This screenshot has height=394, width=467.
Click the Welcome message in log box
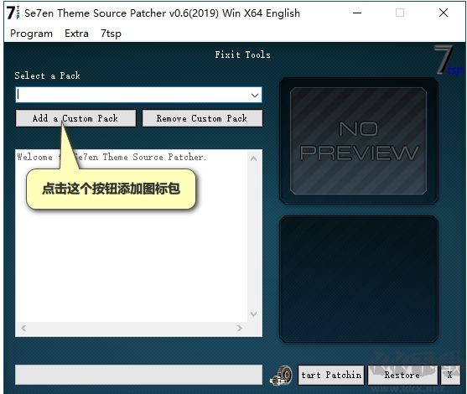(112, 157)
